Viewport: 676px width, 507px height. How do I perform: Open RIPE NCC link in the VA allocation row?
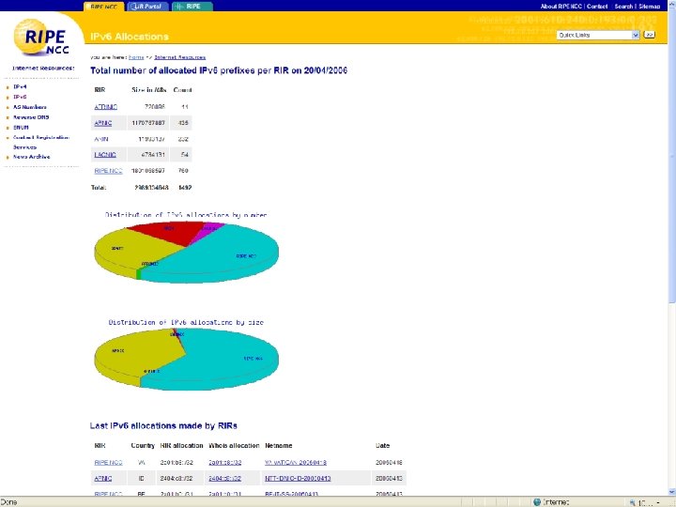tap(108, 462)
